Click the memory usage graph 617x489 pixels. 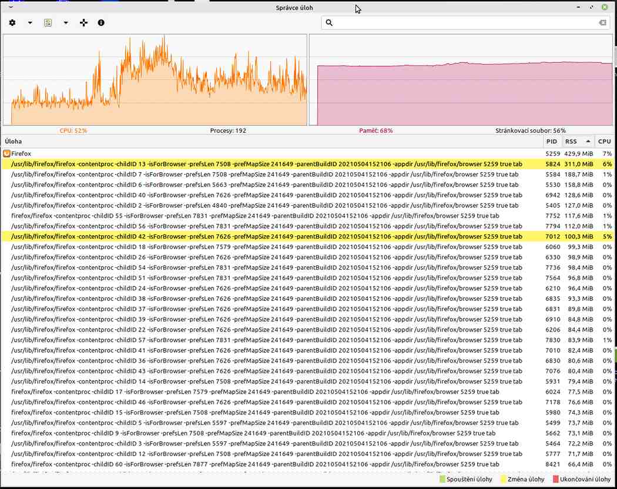coord(461,79)
